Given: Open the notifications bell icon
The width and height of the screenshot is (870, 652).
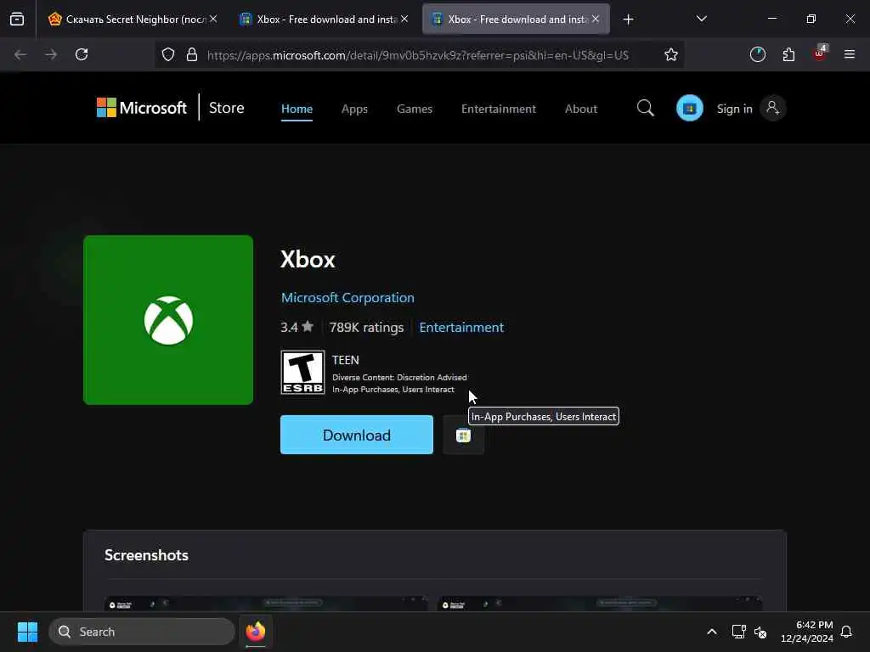Looking at the screenshot, I should tap(846, 632).
